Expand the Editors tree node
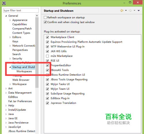144x134 pixels. pos(10,37)
